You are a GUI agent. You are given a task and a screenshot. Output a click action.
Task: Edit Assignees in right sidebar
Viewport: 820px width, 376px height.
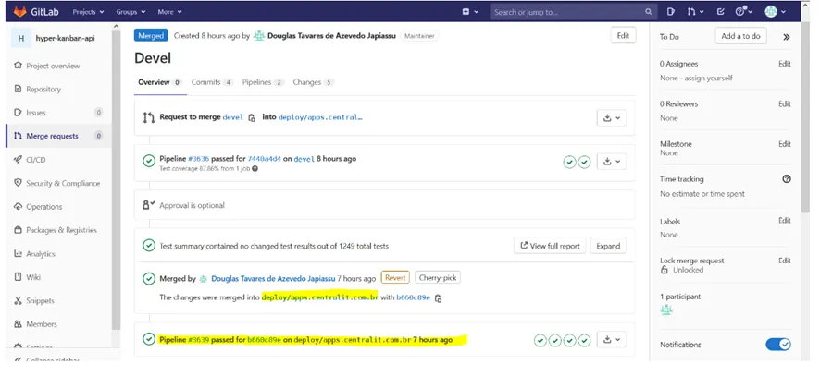[785, 65]
